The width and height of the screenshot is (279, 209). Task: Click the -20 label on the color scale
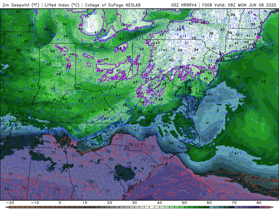pos(10,203)
